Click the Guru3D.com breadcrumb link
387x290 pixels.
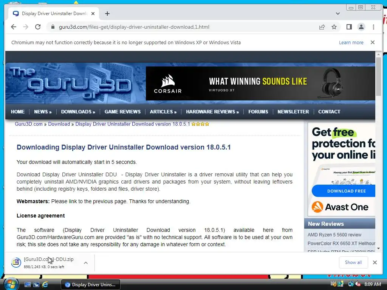(x=29, y=124)
